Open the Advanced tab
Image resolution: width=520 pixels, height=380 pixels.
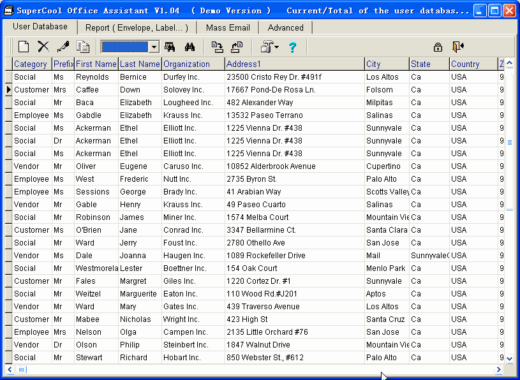pos(285,27)
